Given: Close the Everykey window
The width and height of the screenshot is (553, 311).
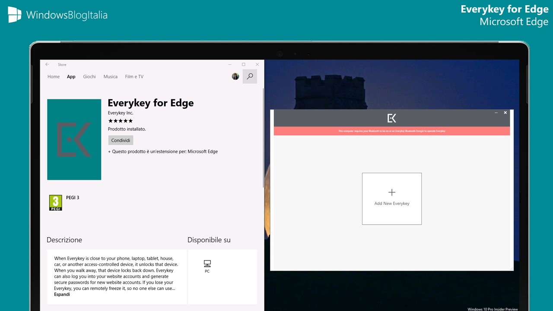Looking at the screenshot, I should (x=505, y=113).
